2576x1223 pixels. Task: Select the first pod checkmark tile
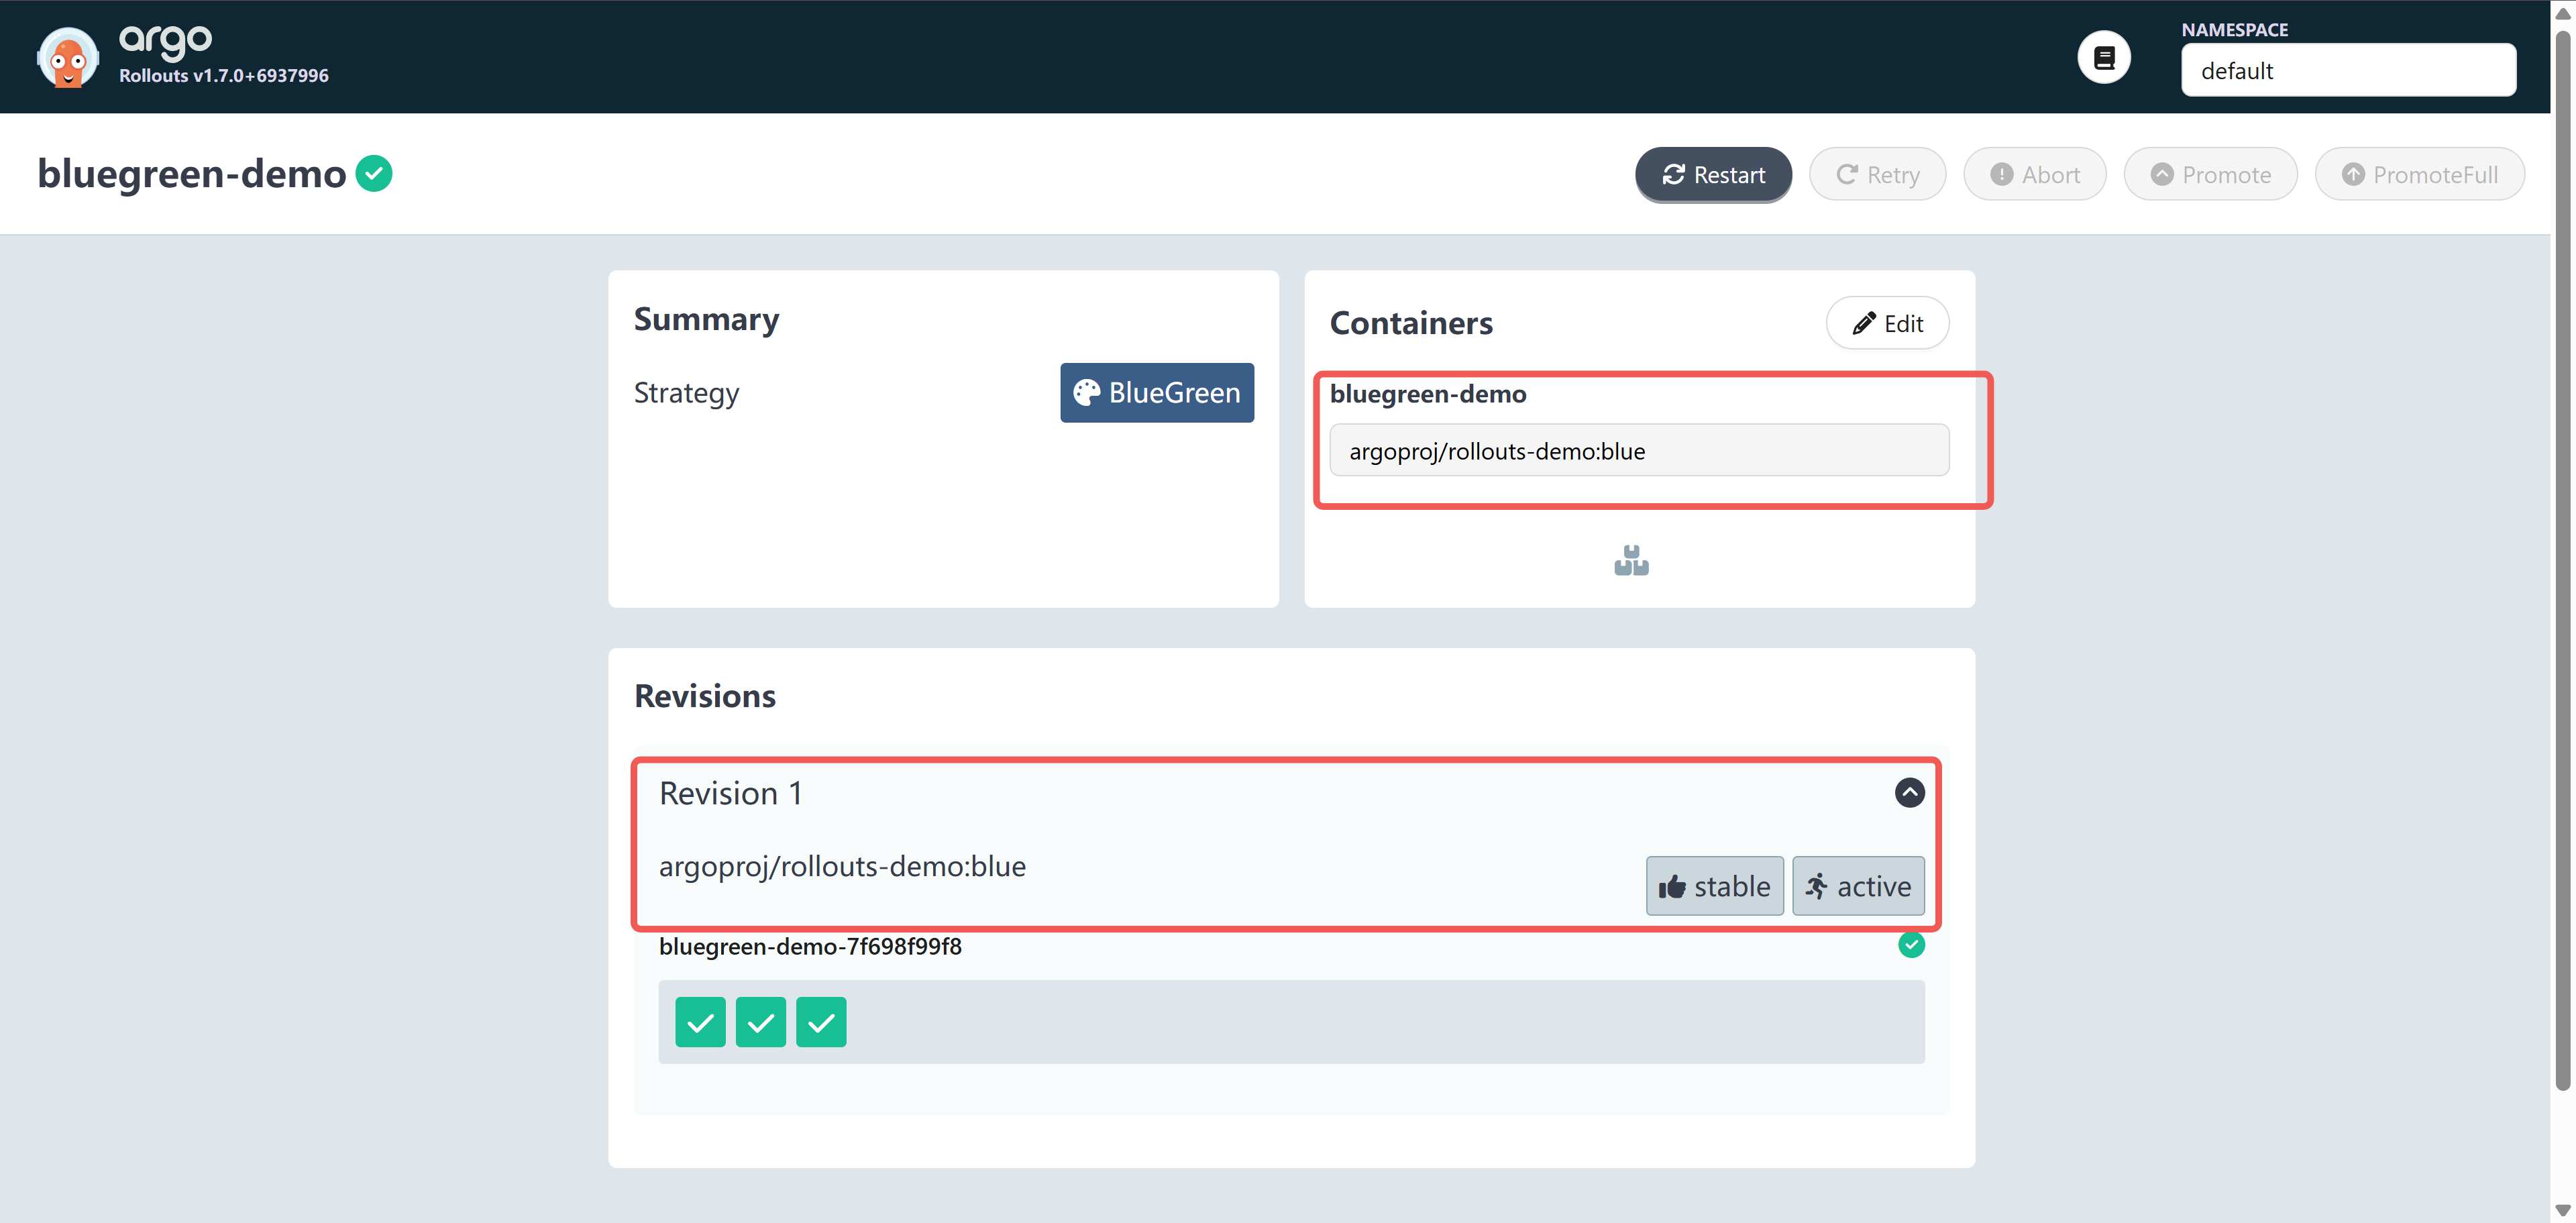point(700,1022)
